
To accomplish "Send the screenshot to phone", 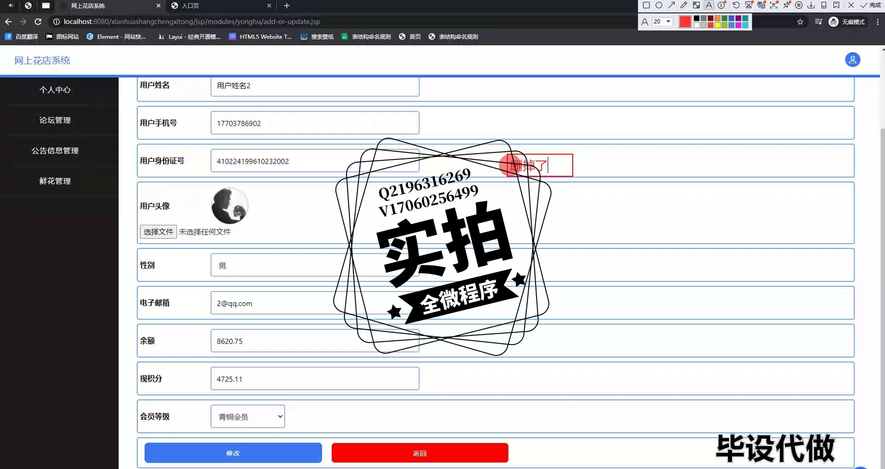I will click(x=824, y=6).
